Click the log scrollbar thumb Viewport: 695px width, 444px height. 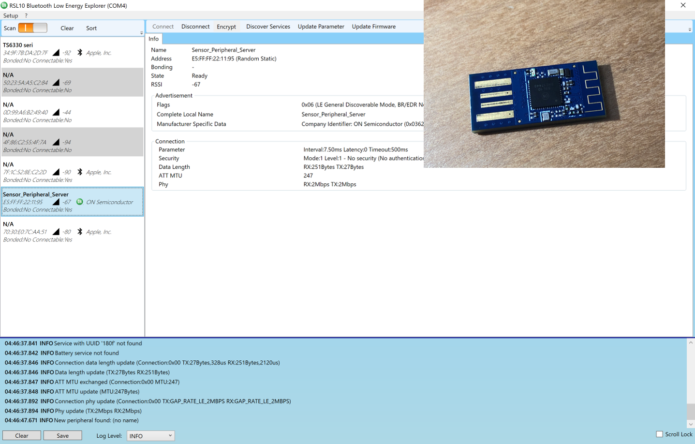691,412
